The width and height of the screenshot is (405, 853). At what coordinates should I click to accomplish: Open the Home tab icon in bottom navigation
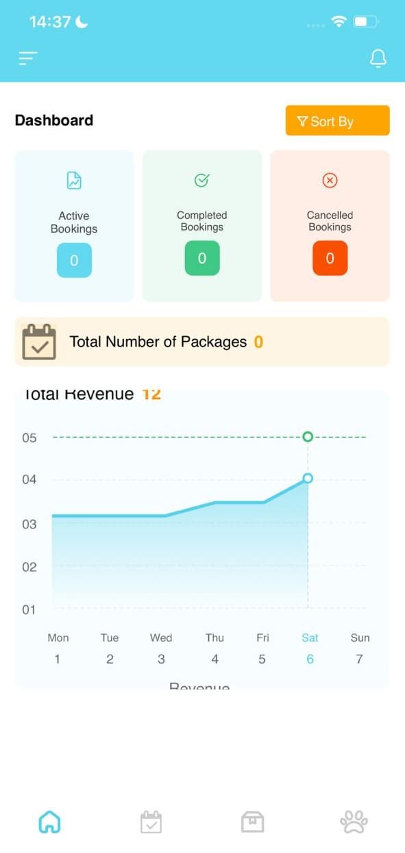(50, 821)
